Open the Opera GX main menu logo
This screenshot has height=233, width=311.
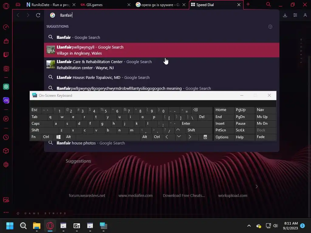coord(6,6)
